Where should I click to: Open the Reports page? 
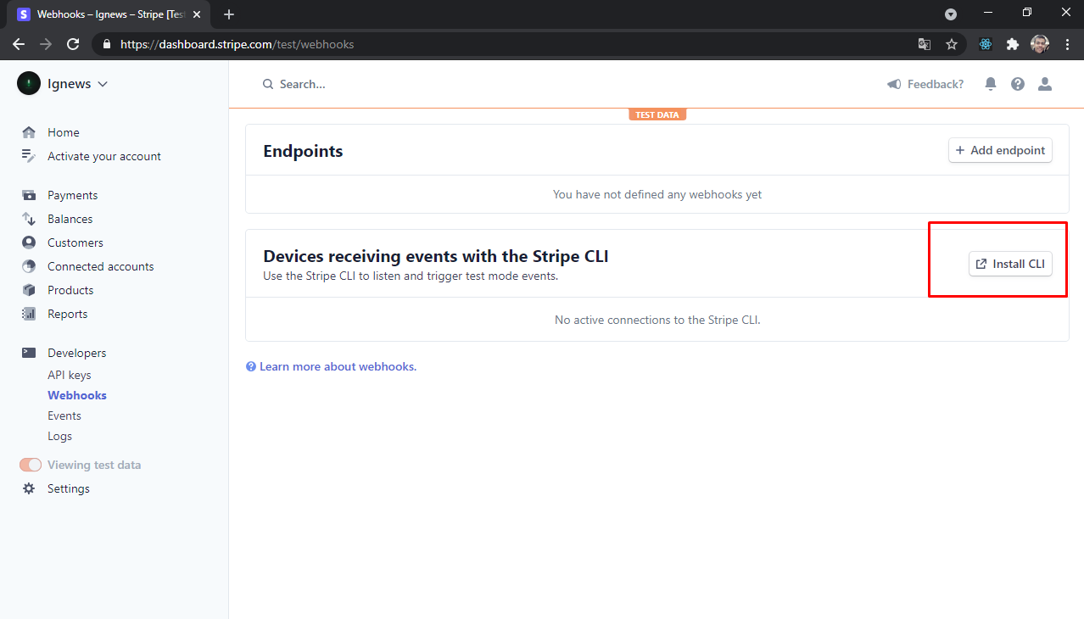(68, 314)
